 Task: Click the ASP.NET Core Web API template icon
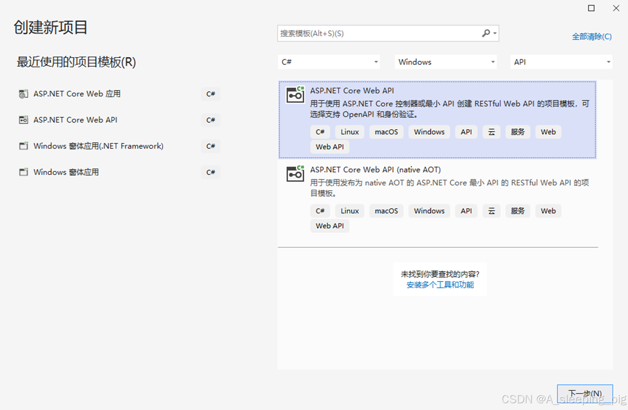(x=295, y=95)
